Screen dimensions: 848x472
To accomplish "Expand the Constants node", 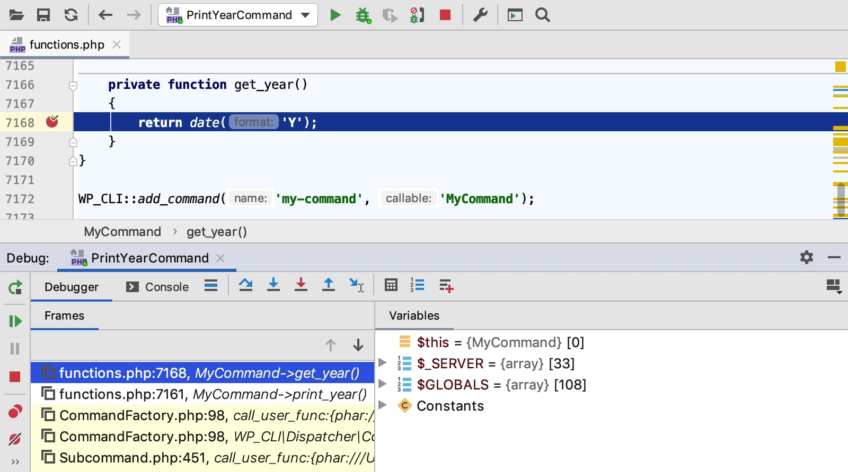I will coord(382,405).
